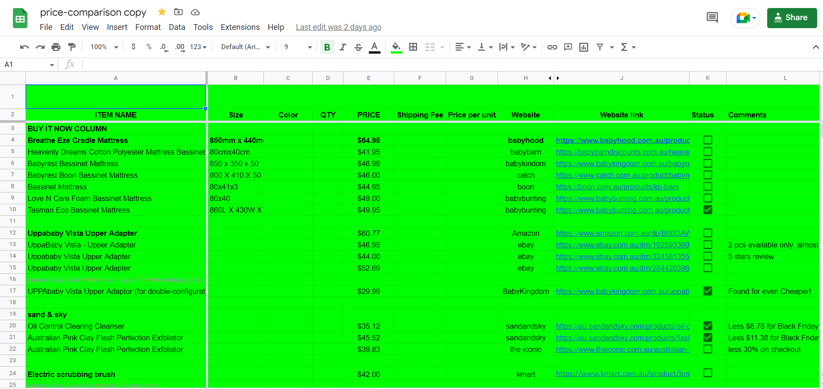Open Google Sheets home logo
Image resolution: width=823 pixels, height=389 pixels.
point(20,18)
